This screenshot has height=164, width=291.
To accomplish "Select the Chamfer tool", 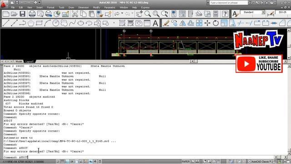I will [282, 23].
